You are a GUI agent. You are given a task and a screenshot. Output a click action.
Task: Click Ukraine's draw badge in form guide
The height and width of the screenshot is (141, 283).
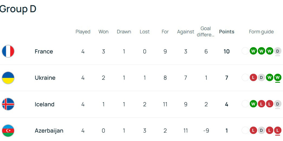(261, 77)
